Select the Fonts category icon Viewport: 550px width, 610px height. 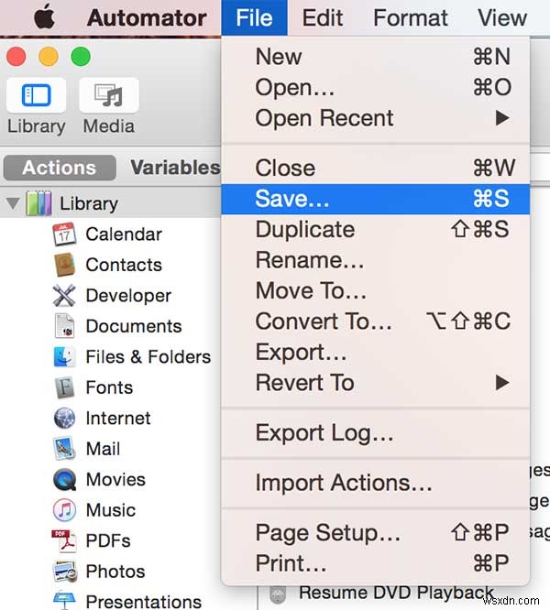(64, 387)
